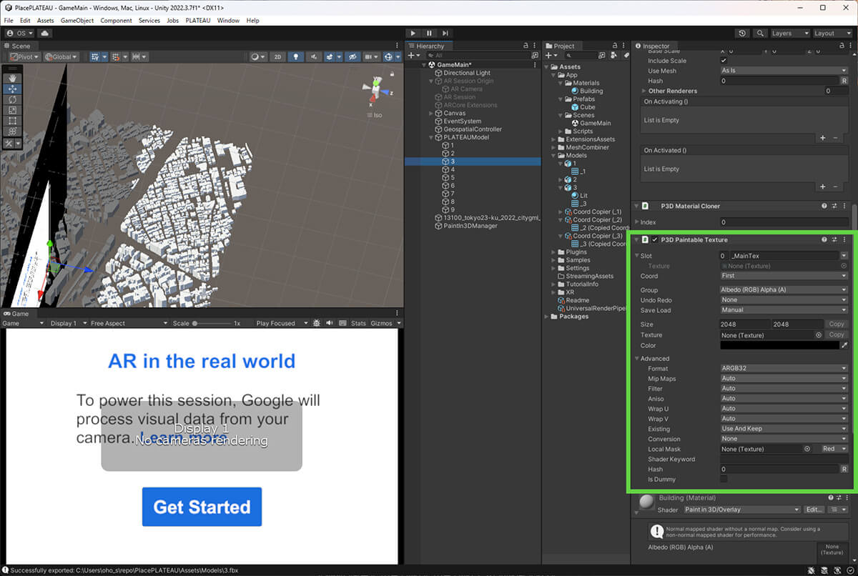The width and height of the screenshot is (858, 576).
Task: Toggle scene audio icon
Action: [x=312, y=56]
